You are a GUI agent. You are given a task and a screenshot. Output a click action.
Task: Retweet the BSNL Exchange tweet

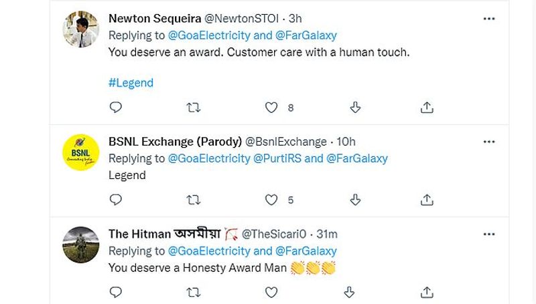pyautogui.click(x=193, y=199)
